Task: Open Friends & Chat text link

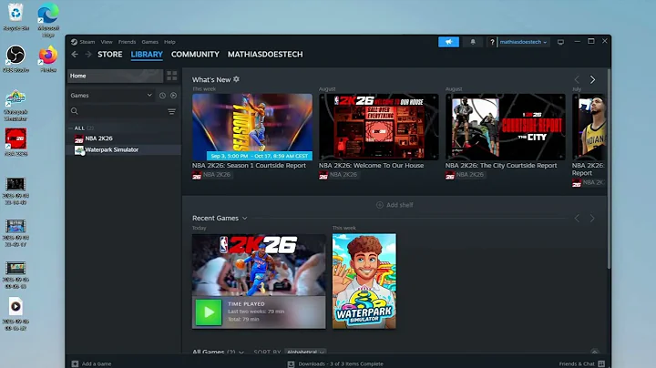Action: point(577,363)
